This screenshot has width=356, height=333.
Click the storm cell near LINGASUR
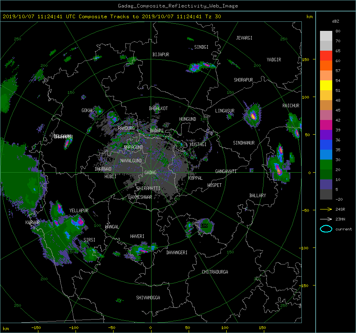click(x=253, y=115)
